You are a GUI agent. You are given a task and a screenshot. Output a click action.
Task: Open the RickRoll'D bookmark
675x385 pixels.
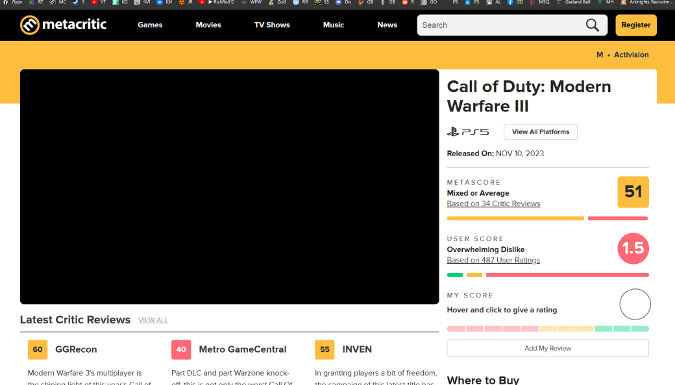(x=218, y=2)
